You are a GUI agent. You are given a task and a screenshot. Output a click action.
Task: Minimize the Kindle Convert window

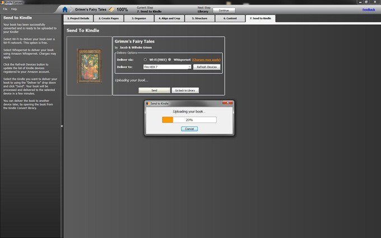(x=360, y=2)
